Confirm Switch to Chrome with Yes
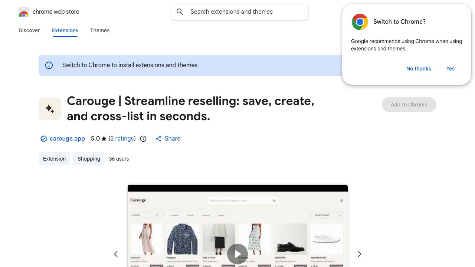The height and width of the screenshot is (267, 475). [451, 69]
